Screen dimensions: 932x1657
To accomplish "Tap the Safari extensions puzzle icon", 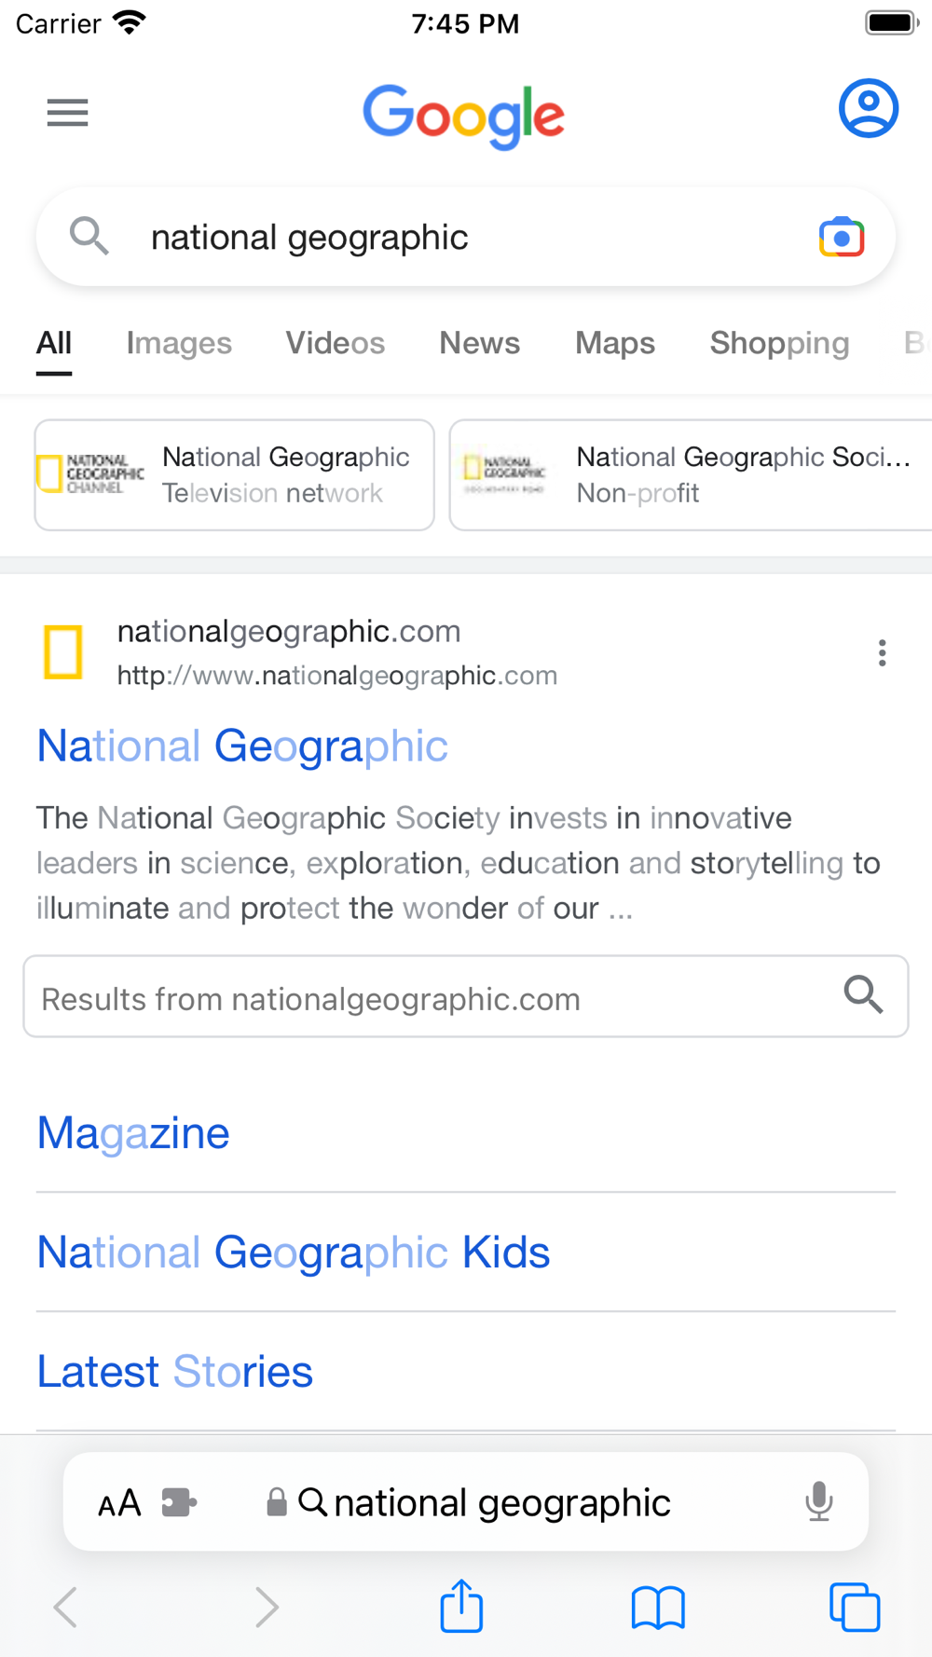I will (x=179, y=1502).
